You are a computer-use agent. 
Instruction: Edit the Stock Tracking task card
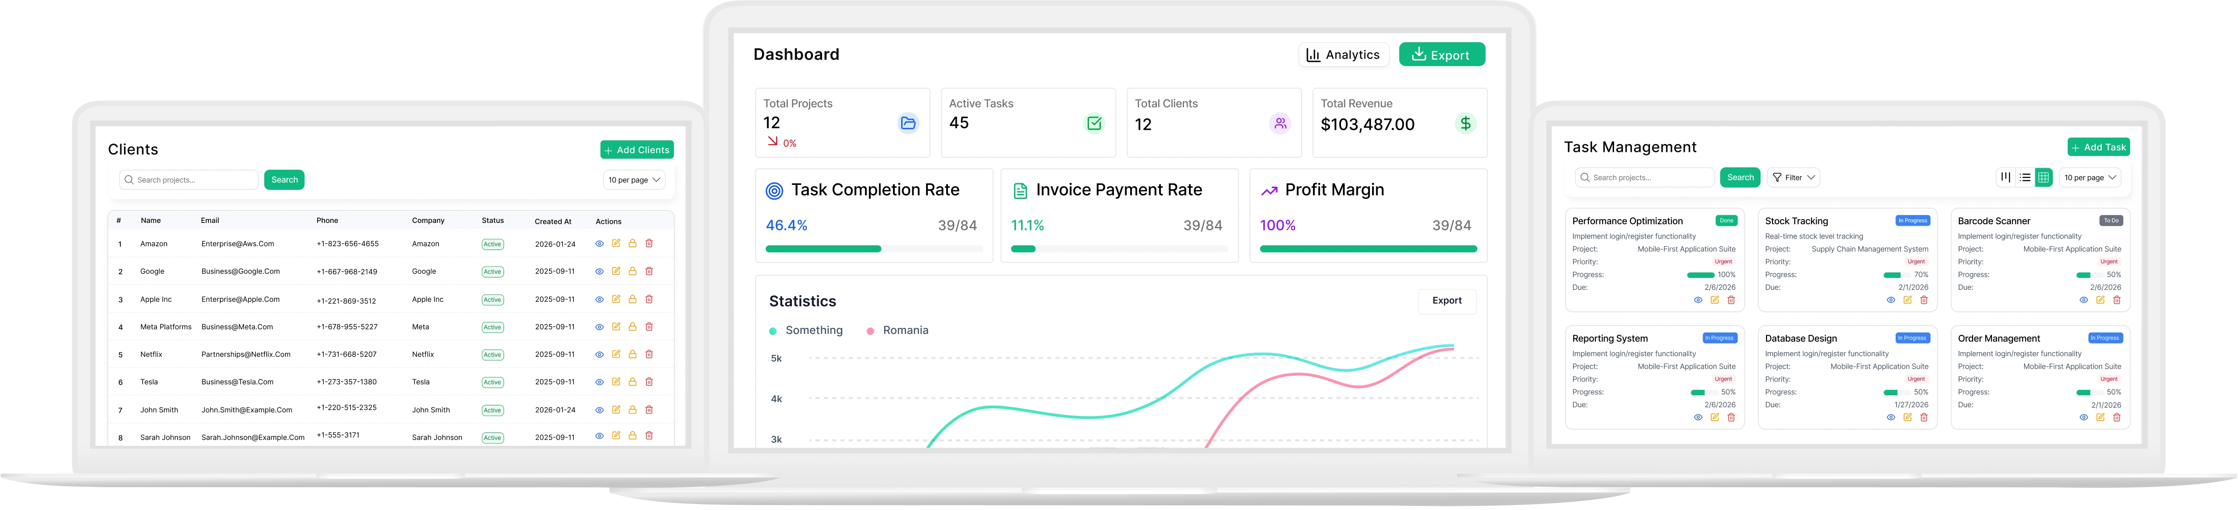pos(1908,300)
